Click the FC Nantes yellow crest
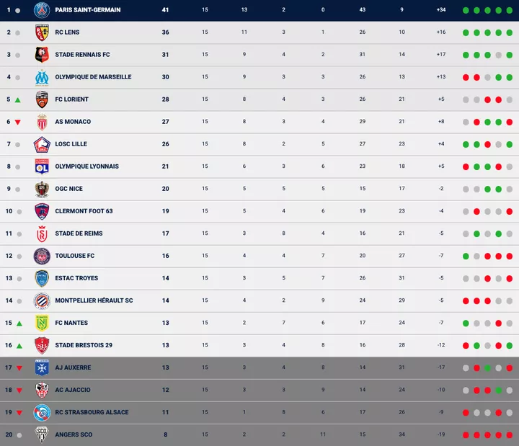The image size is (519, 446). tap(41, 323)
